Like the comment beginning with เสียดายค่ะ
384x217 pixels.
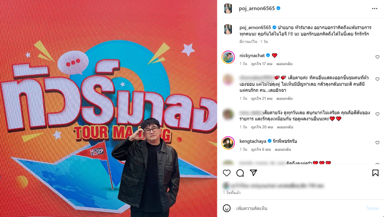point(377,79)
